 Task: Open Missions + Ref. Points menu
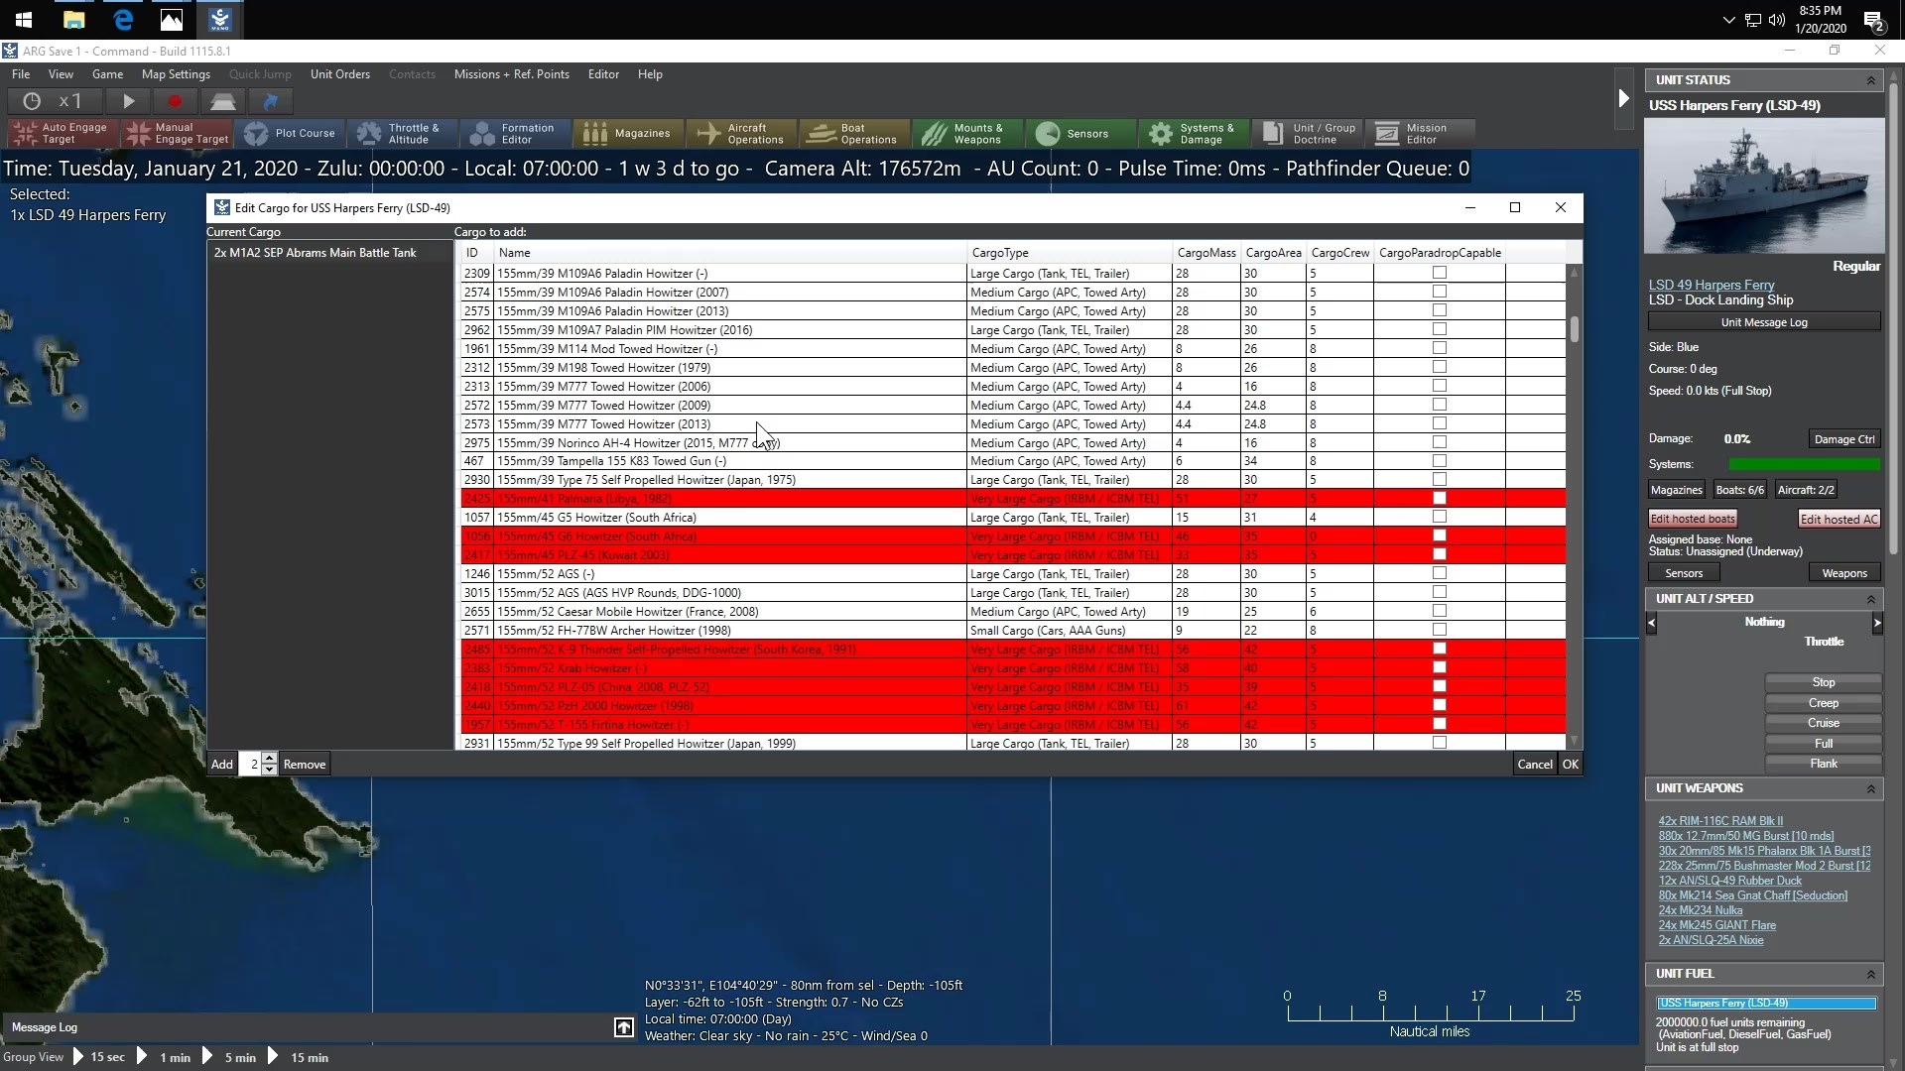pyautogui.click(x=512, y=74)
